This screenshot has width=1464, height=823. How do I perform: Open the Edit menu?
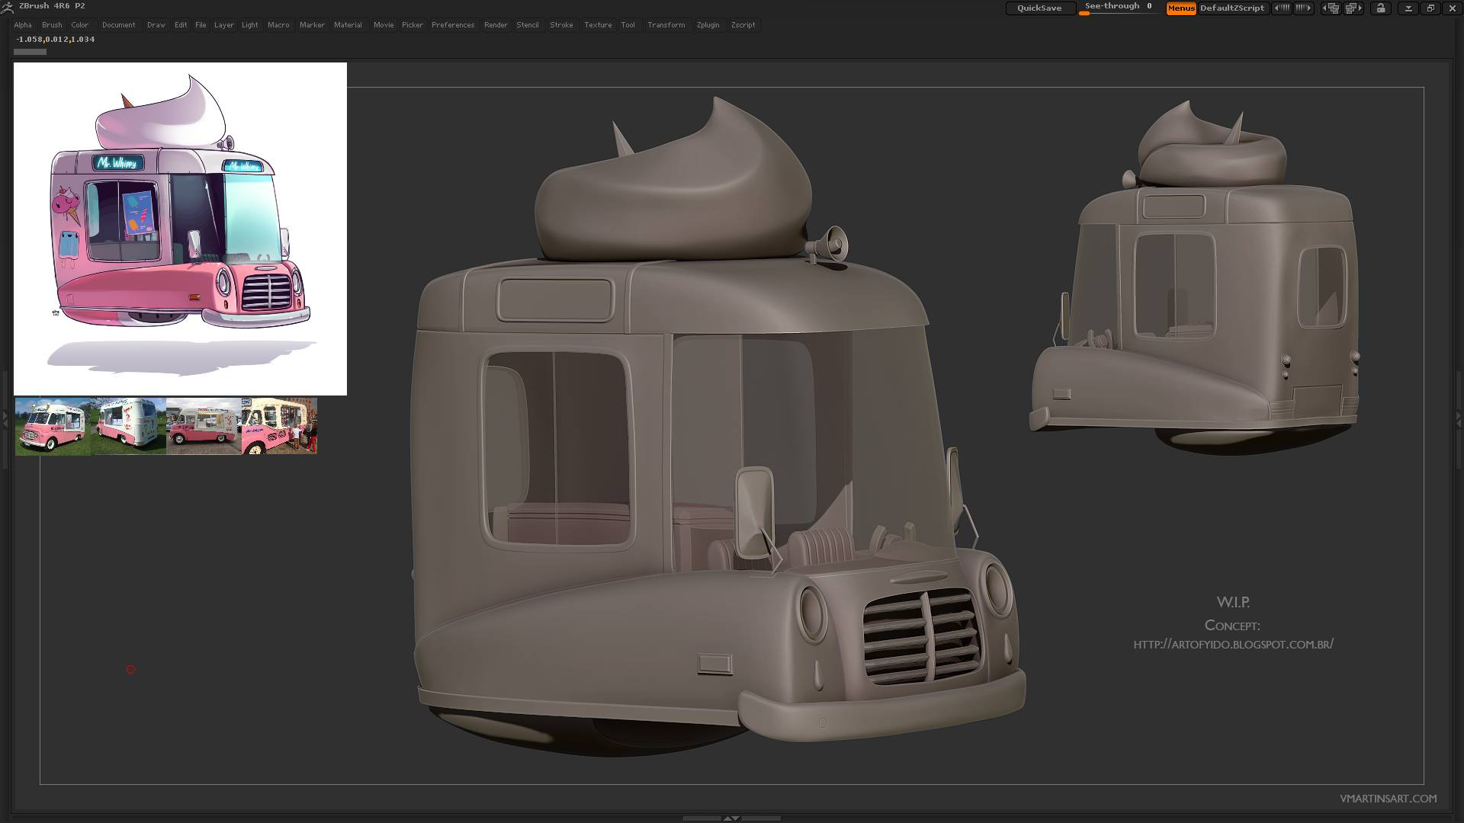pos(181,25)
